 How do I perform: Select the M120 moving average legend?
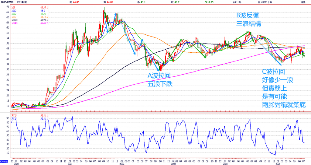15,20
